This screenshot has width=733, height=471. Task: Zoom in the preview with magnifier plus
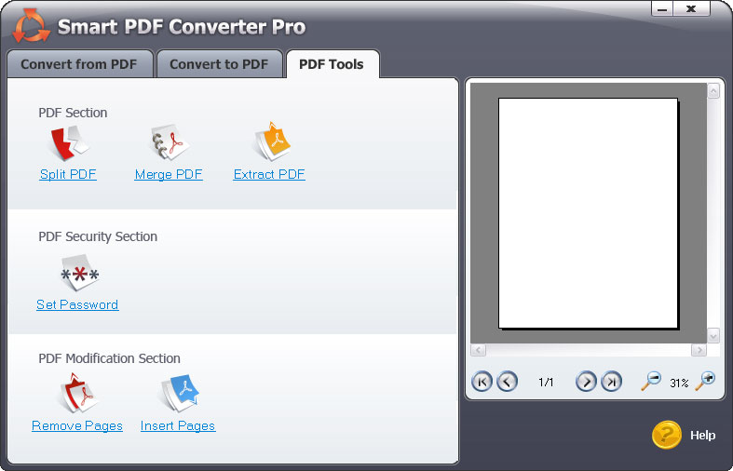[705, 381]
